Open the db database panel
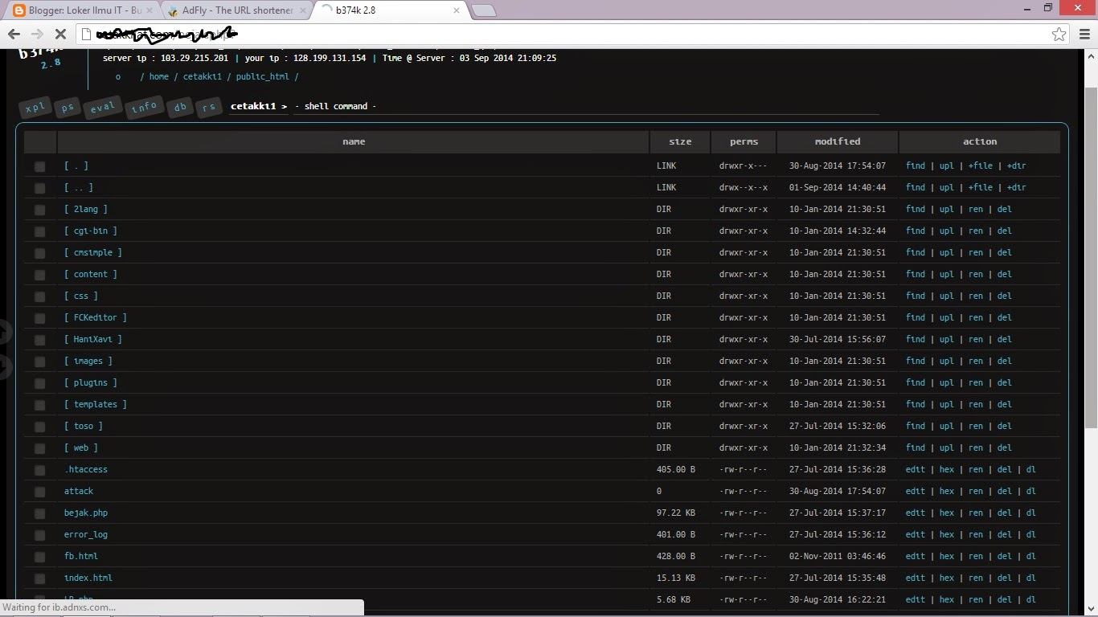1098x617 pixels. (x=179, y=107)
